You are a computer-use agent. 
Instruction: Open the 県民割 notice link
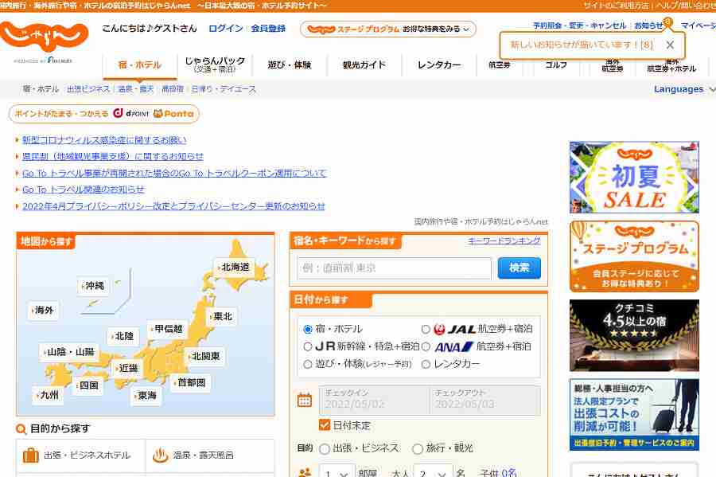[113, 156]
